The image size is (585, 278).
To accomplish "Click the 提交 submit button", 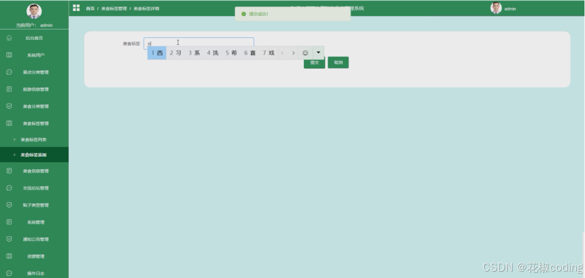I will (314, 63).
